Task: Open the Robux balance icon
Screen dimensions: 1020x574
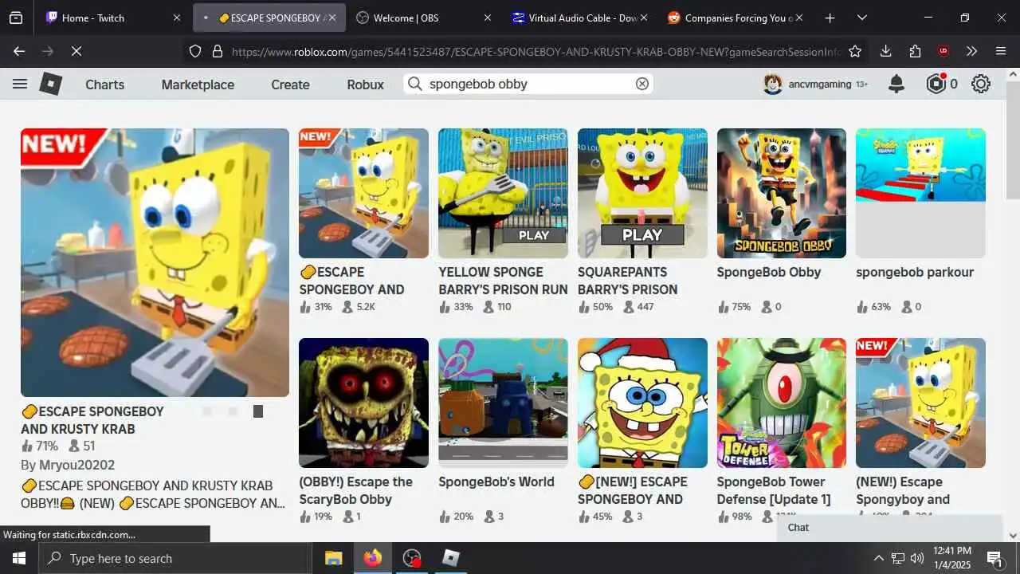Action: tap(936, 84)
